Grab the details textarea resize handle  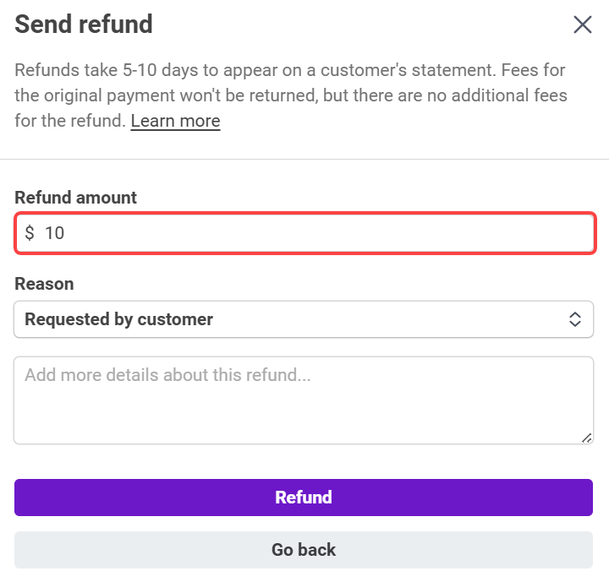587,438
